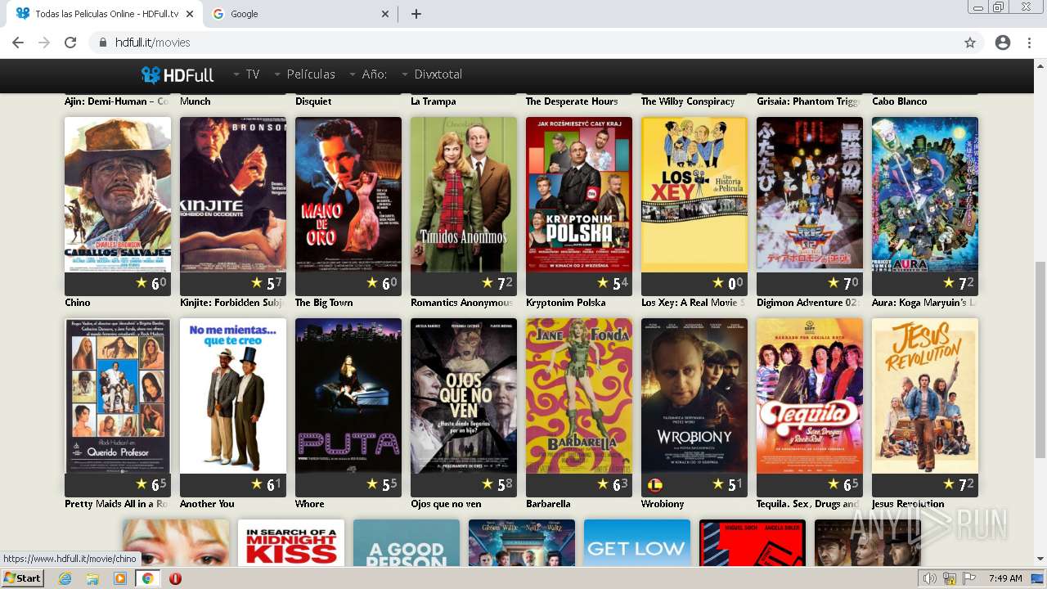Image resolution: width=1047 pixels, height=589 pixels.
Task: Open the Chrome profile avatar menu
Action: (x=1003, y=43)
